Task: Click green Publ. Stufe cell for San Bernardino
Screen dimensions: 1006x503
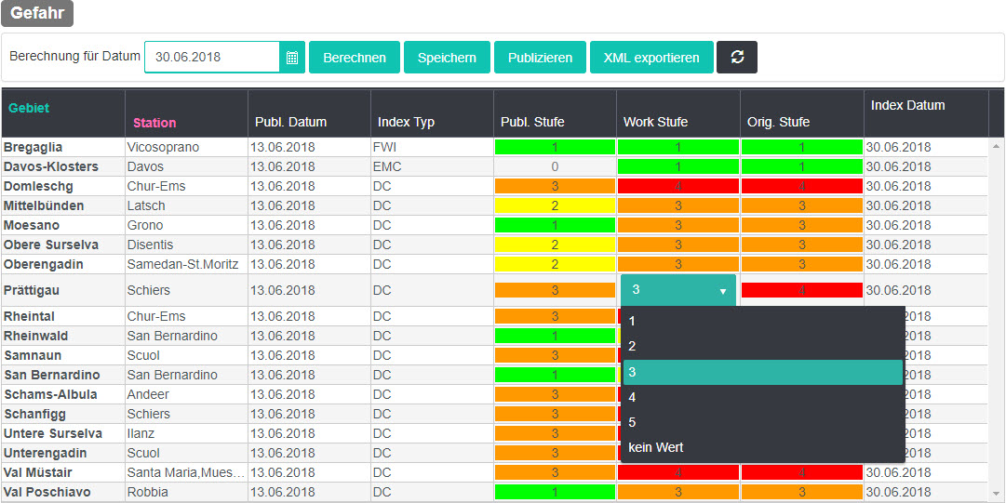Action: point(555,375)
